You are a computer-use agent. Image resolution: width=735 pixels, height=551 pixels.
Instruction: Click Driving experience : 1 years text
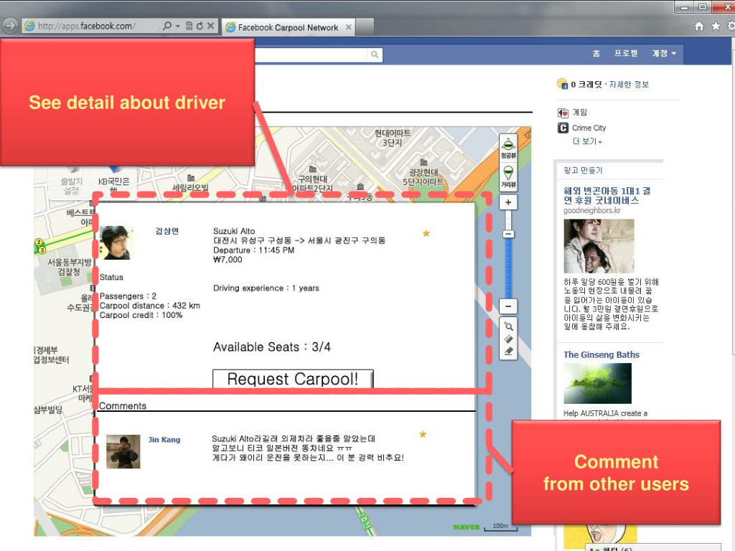point(266,288)
